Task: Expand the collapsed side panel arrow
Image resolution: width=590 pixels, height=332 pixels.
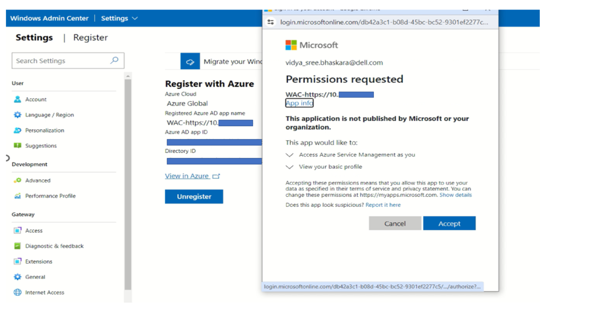Action: coord(7,158)
